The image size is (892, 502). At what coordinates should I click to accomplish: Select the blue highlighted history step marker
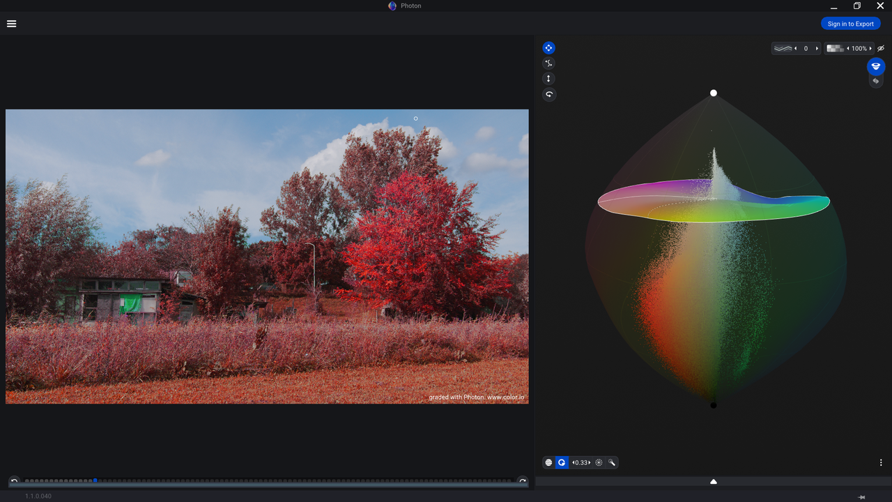95,480
